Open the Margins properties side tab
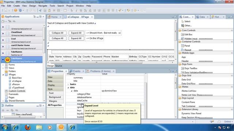This screenshot has height=131, width=234. (x=55, y=101)
